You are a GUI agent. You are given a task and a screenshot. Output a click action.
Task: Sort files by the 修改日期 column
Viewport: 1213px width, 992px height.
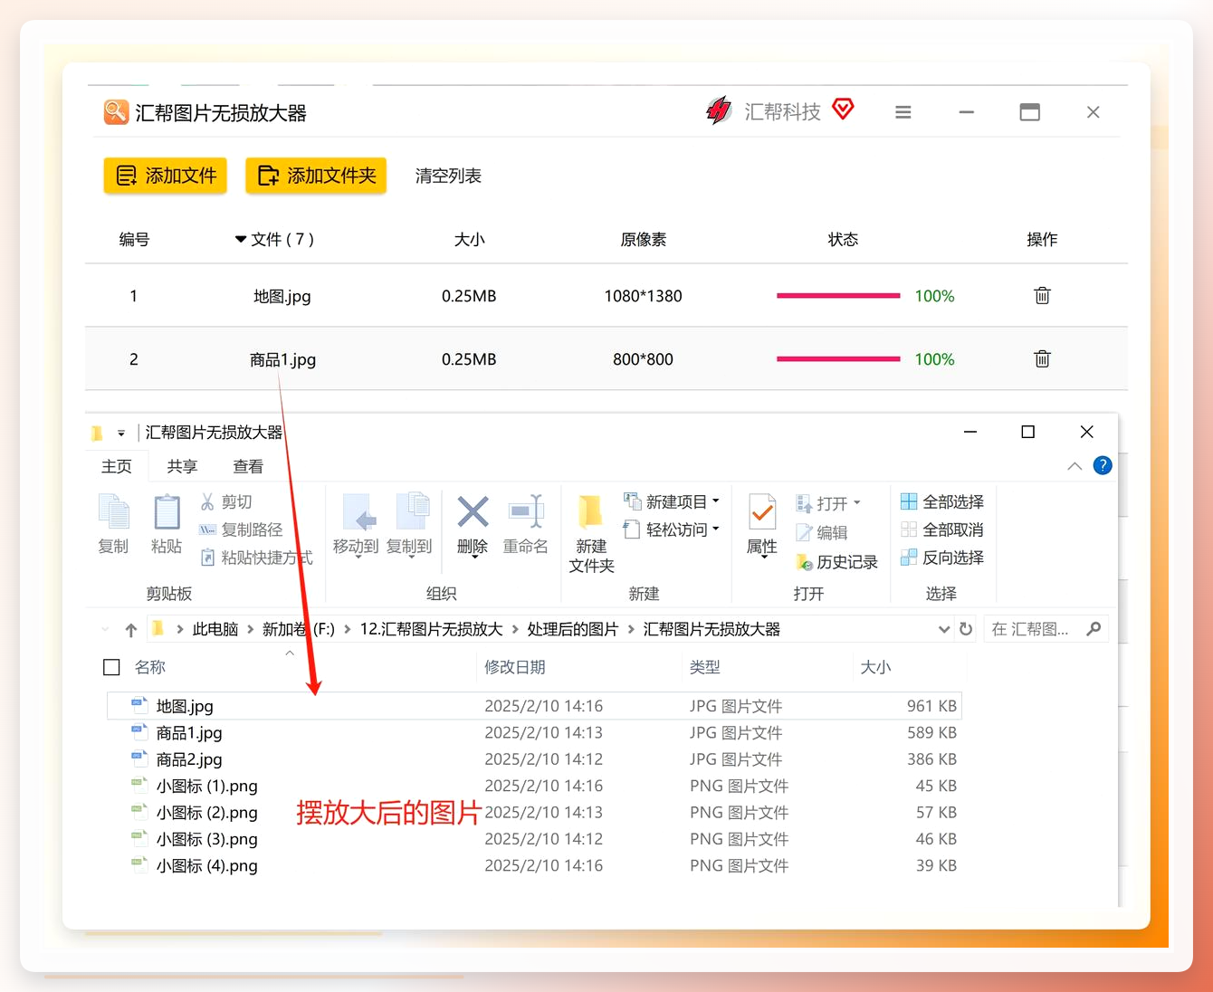coord(515,667)
